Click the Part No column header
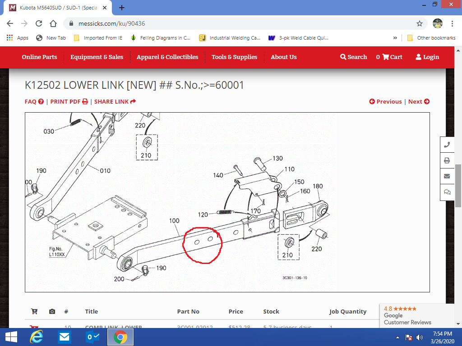The image size is (462, 346). [x=188, y=311]
